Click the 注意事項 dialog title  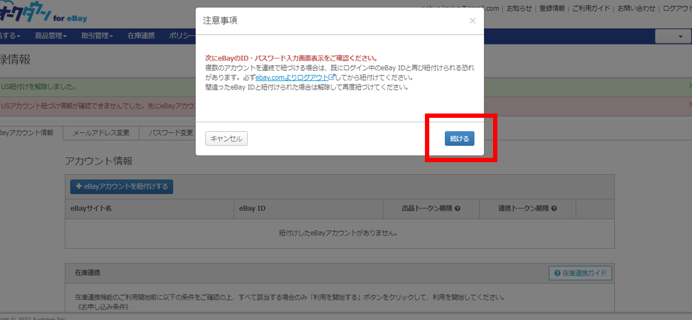click(x=220, y=21)
